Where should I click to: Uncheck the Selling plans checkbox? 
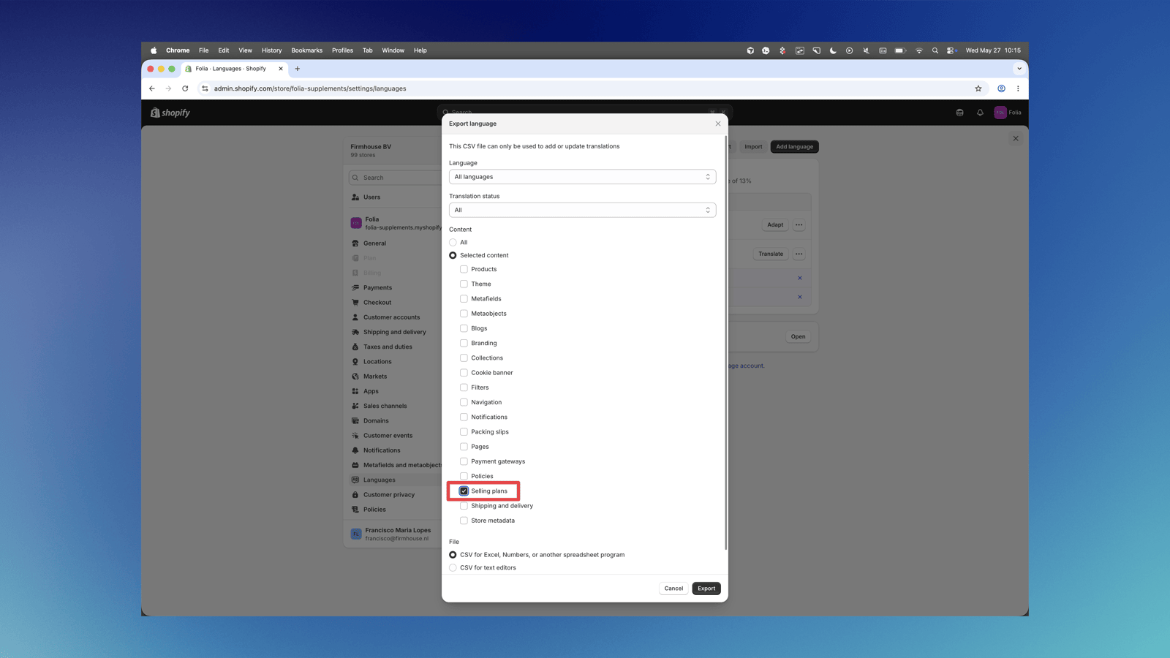(x=464, y=491)
